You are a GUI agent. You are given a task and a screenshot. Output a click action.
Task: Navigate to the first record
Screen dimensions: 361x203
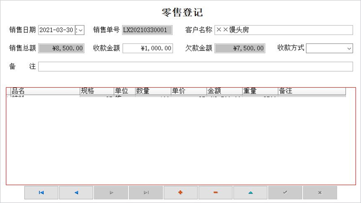pyautogui.click(x=41, y=193)
